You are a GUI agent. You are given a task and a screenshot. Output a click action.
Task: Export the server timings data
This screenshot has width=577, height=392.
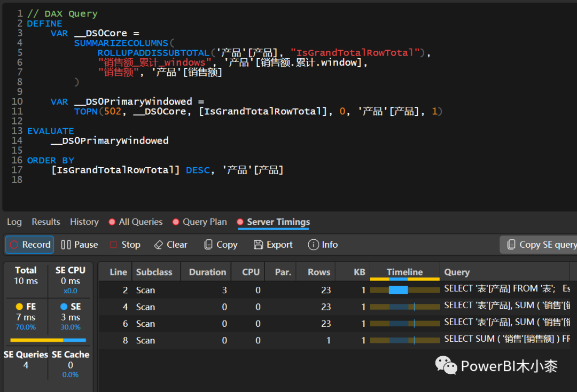273,245
